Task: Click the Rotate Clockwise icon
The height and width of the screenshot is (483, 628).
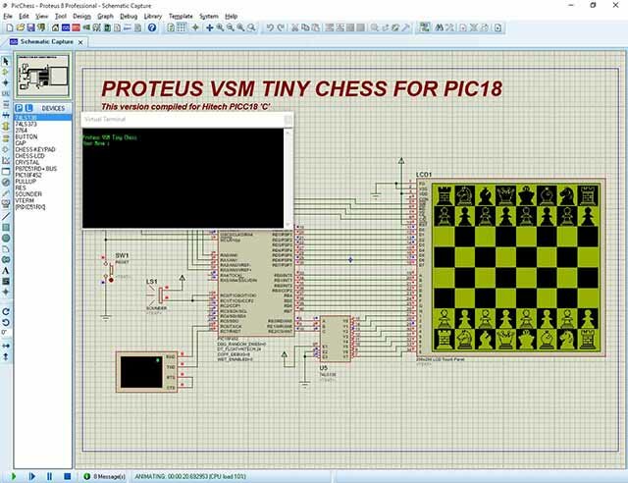Action: click(6, 311)
